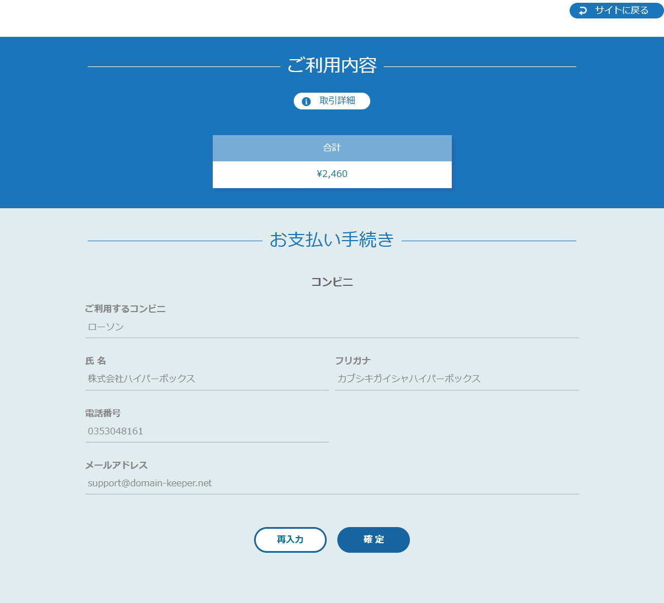
Task: Click the 合計 table header
Action: click(332, 148)
